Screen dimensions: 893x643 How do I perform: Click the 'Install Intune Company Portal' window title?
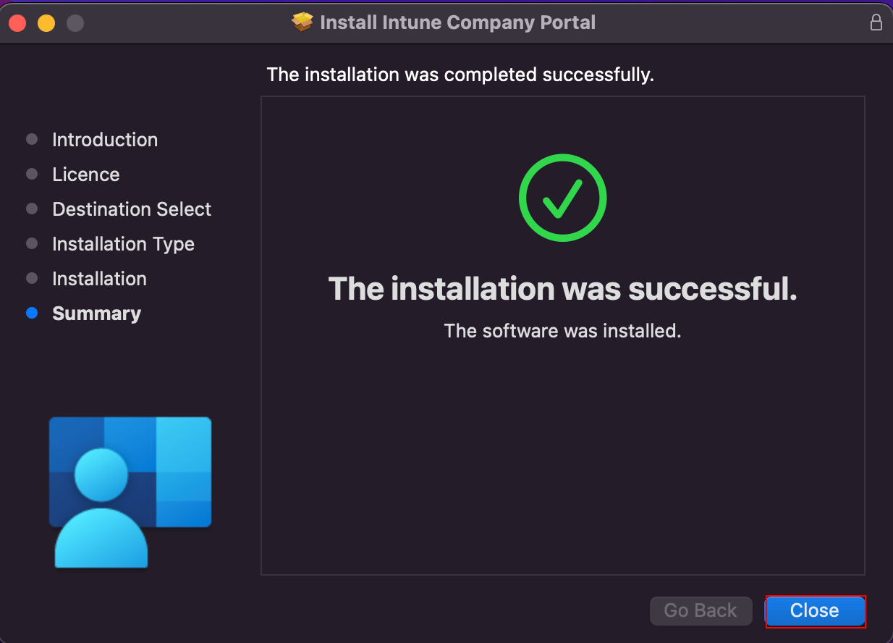[x=457, y=22]
